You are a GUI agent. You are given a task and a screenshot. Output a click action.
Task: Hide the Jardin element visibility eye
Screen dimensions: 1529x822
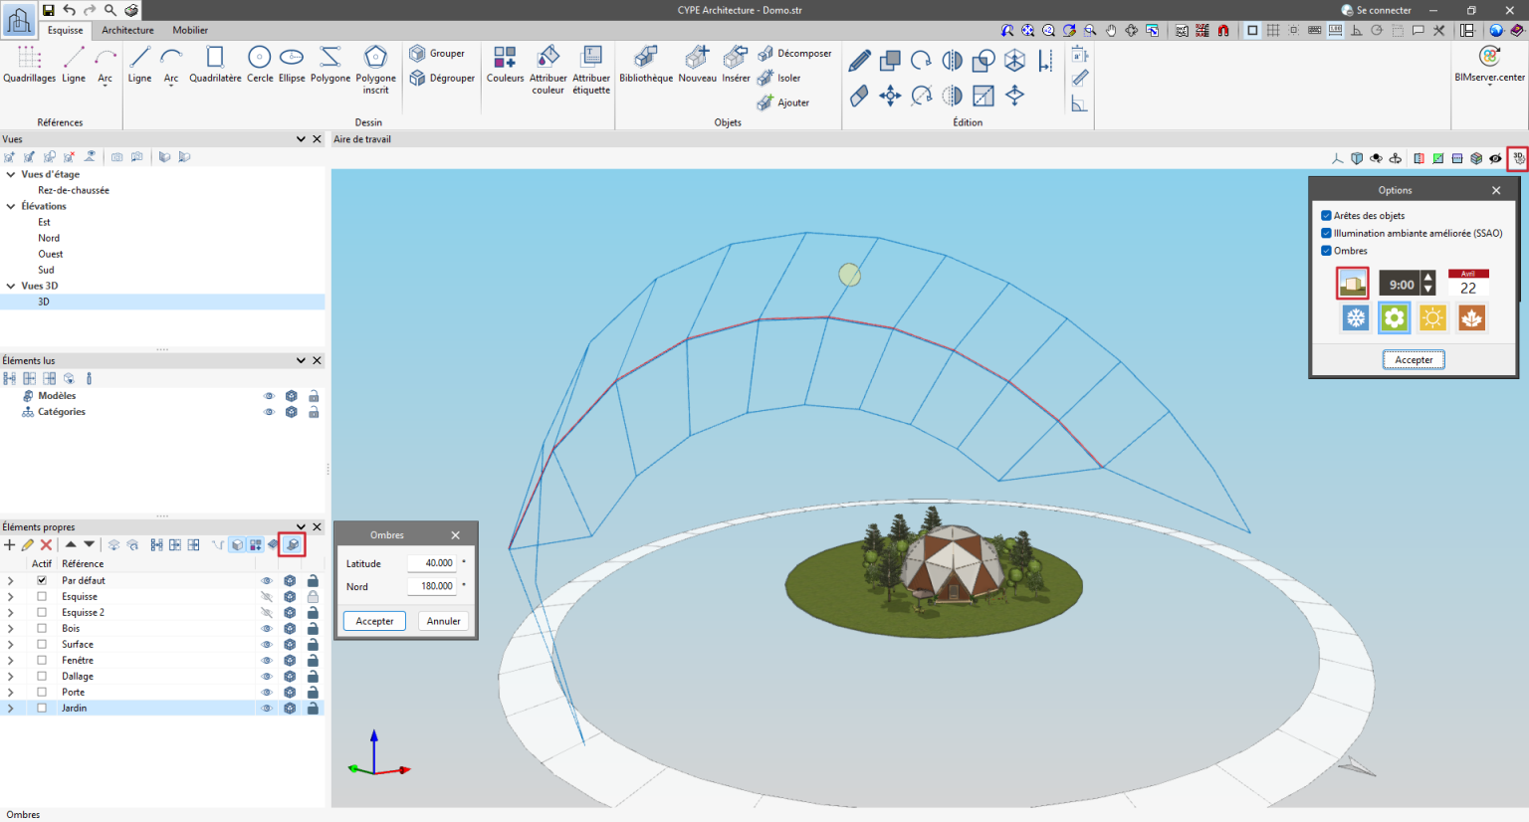266,708
